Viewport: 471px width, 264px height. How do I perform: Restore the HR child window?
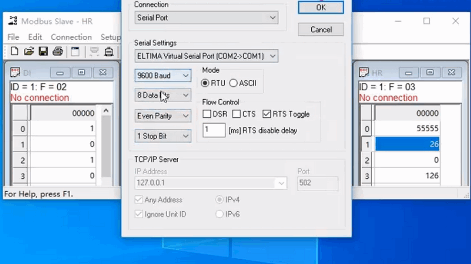(430, 72)
